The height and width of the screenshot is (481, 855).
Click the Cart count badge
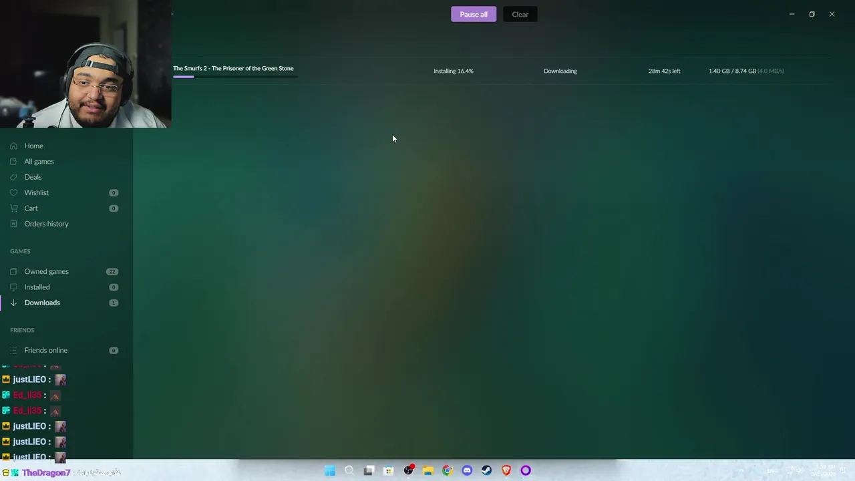coord(114,208)
